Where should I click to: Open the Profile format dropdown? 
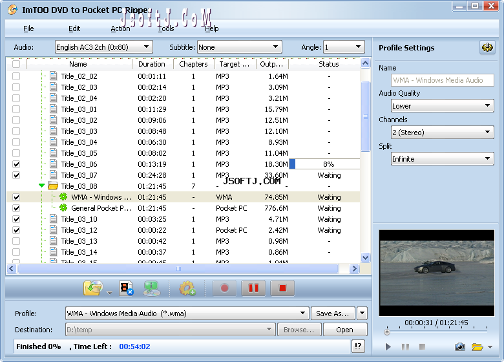(x=187, y=313)
